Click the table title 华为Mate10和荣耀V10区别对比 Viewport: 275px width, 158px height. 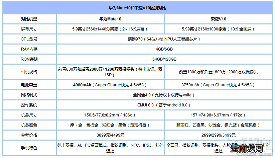coord(137,8)
